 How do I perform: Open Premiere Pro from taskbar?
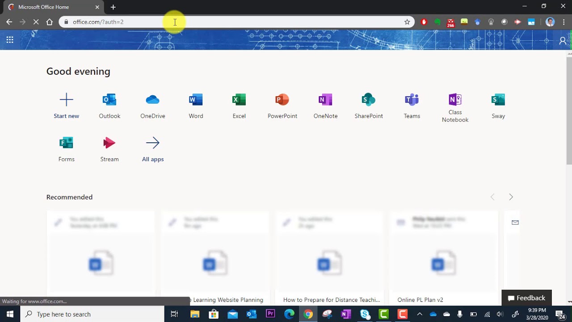270,314
